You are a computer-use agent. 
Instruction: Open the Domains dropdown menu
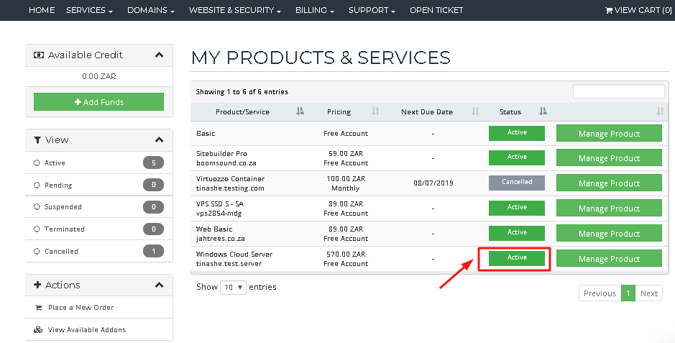151,10
